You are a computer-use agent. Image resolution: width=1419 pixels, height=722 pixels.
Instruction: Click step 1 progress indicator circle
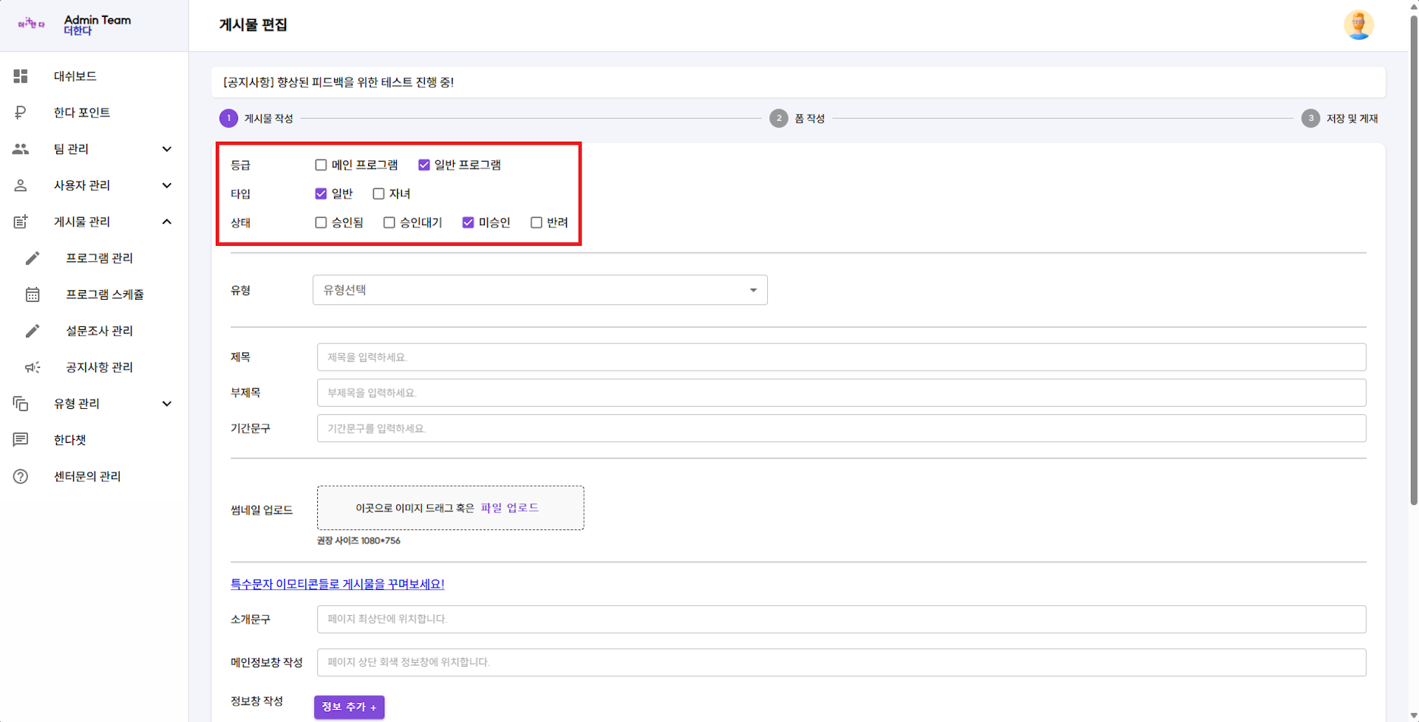(x=228, y=118)
